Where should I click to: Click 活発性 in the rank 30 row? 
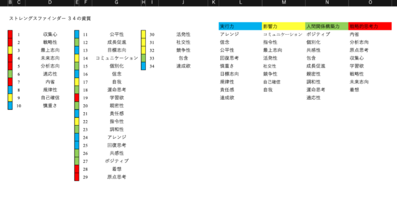point(184,35)
